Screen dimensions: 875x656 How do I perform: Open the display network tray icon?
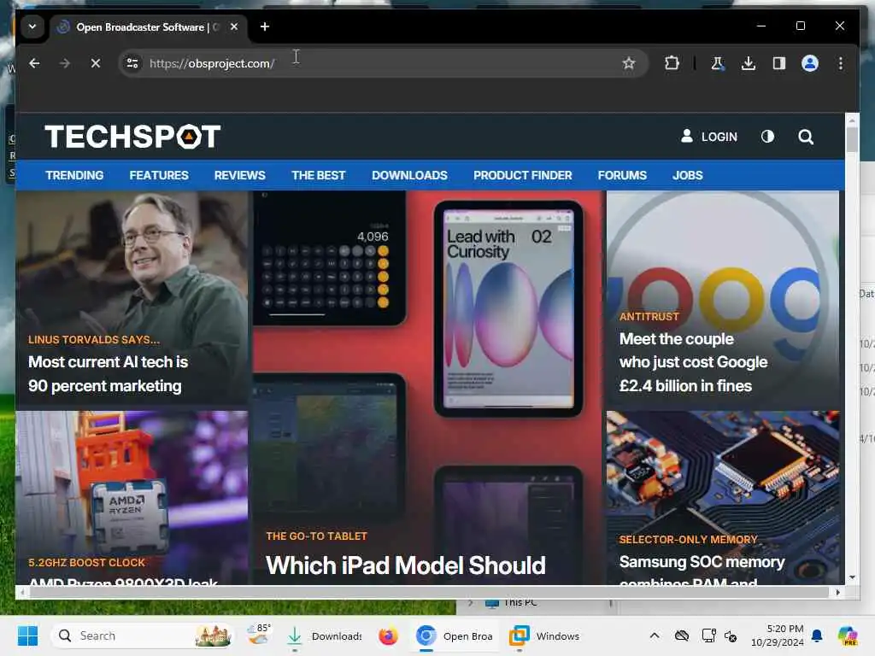(708, 635)
